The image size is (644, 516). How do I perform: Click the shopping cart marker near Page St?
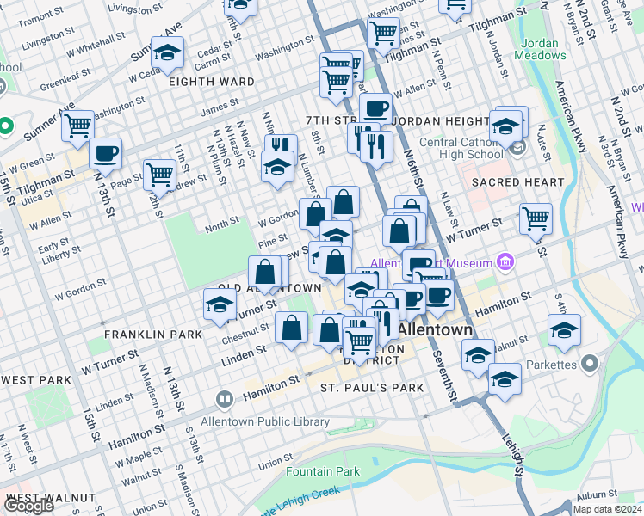[x=160, y=176]
